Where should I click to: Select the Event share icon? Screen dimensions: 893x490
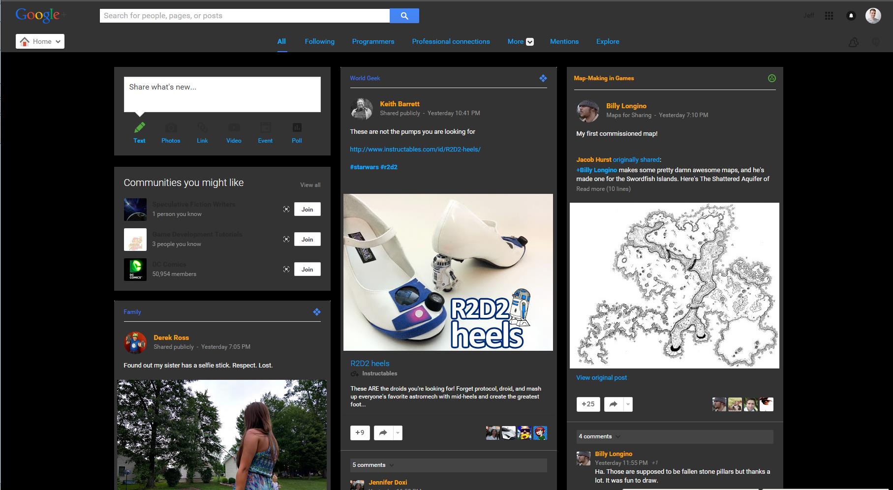tap(265, 128)
